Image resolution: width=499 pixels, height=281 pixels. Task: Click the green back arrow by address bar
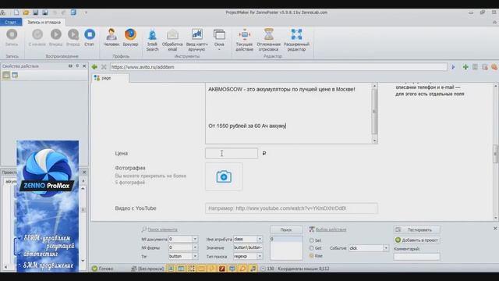click(x=94, y=67)
